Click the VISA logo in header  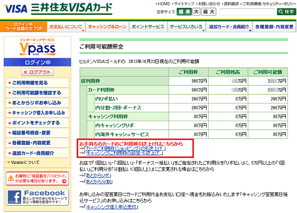[15, 8]
